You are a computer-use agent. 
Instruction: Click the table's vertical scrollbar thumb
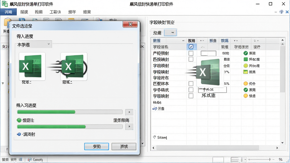click(x=282, y=69)
